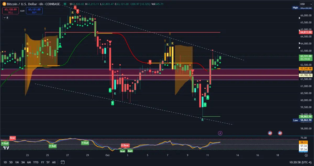Click the 61,782.52 price label
Image resolution: width=314 pixels, height=166 pixels.
pyautogui.click(x=305, y=75)
